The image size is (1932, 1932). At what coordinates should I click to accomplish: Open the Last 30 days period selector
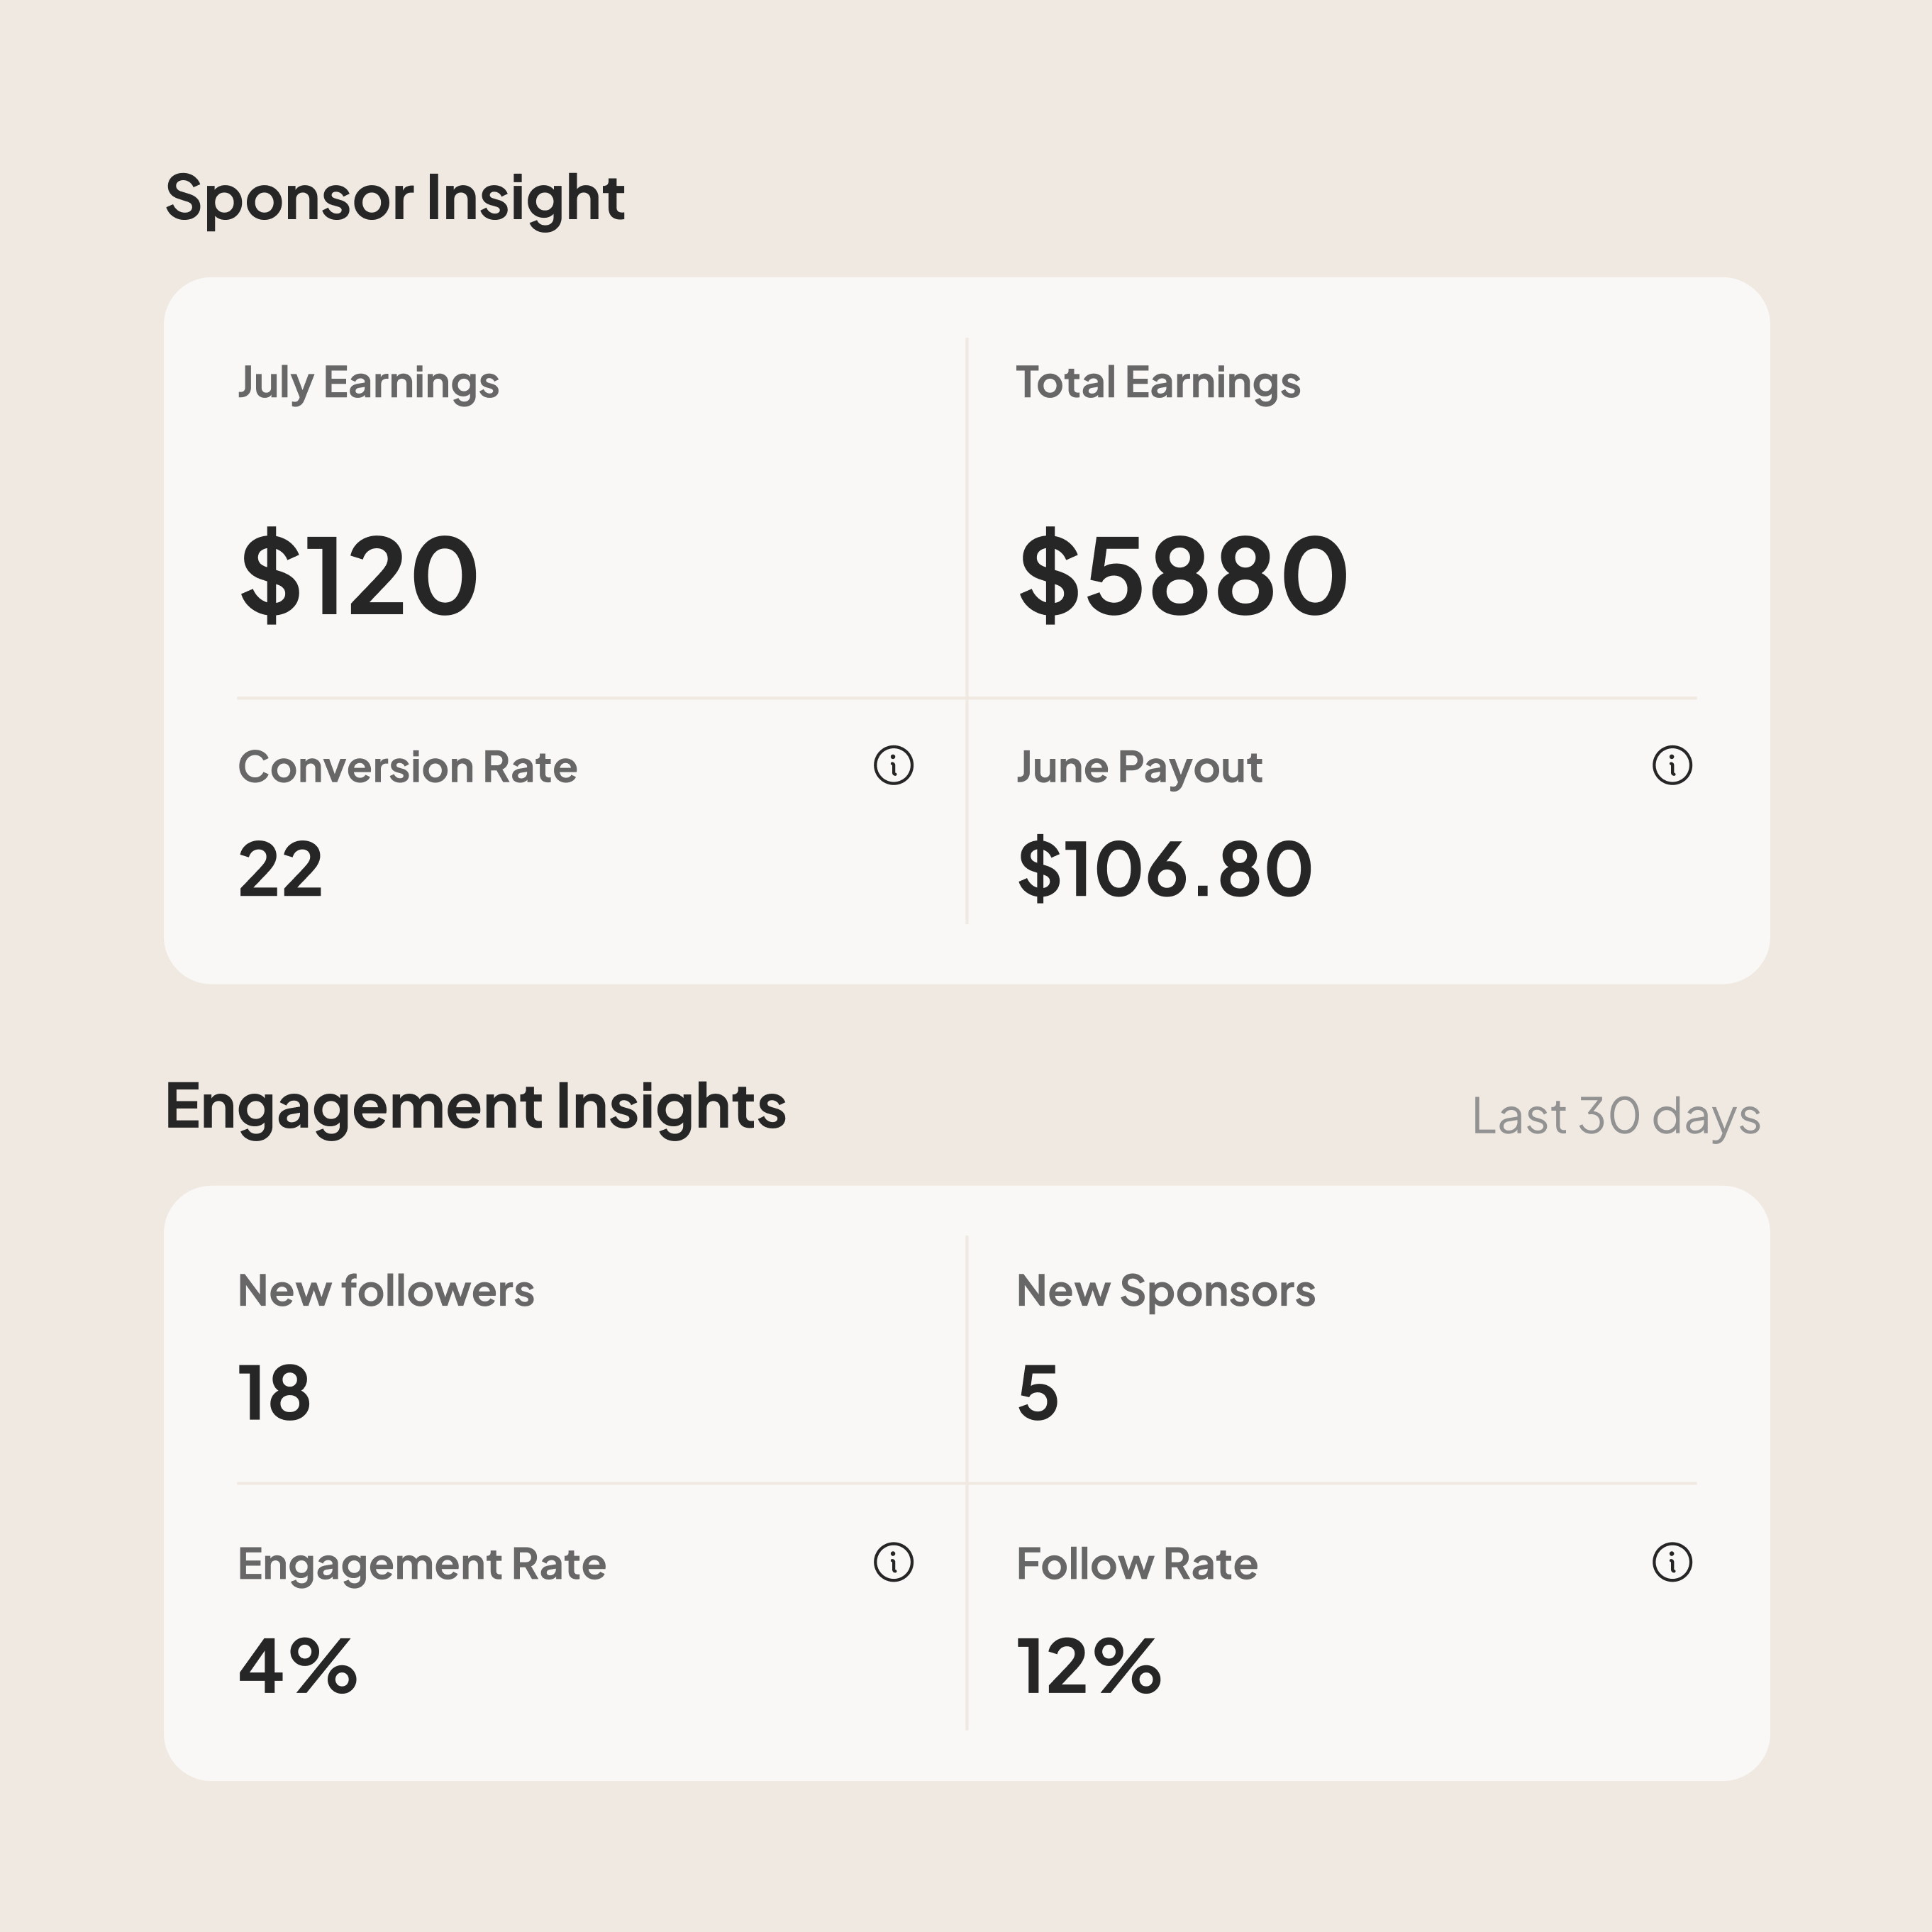(1615, 1116)
